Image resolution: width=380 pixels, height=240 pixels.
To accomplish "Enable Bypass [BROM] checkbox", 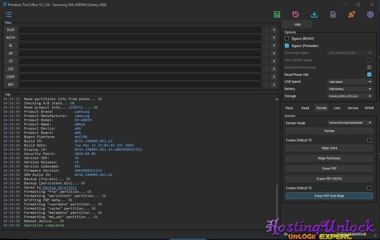I will [x=287, y=38].
